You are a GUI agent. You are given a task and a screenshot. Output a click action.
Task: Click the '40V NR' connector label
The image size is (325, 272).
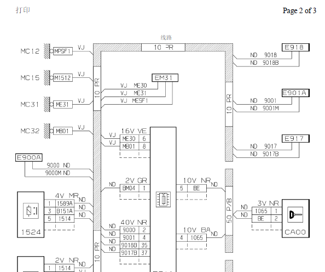coord(134,222)
